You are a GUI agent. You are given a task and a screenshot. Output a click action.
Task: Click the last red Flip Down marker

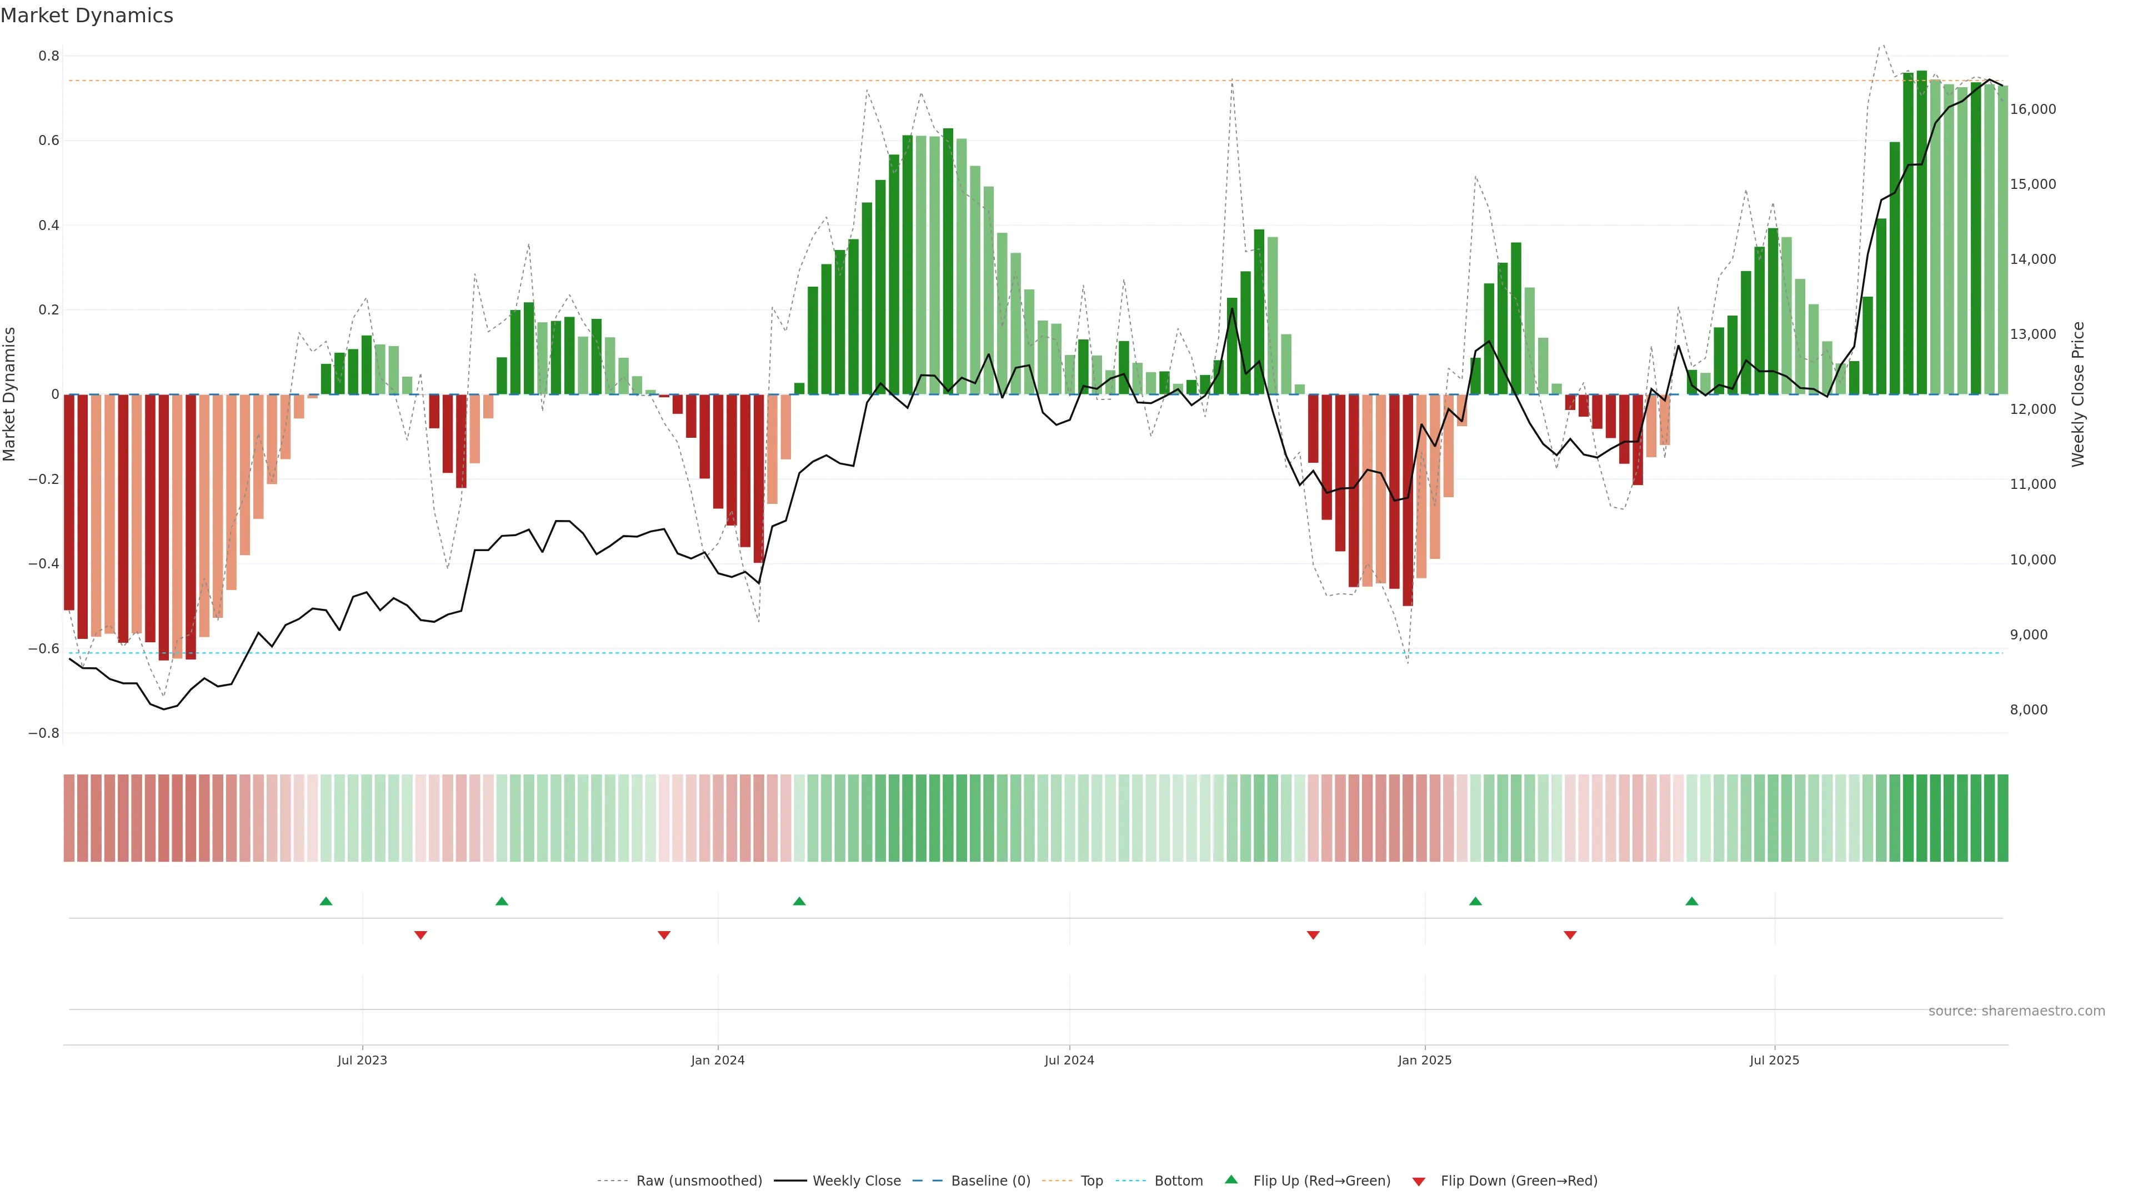(x=1570, y=935)
